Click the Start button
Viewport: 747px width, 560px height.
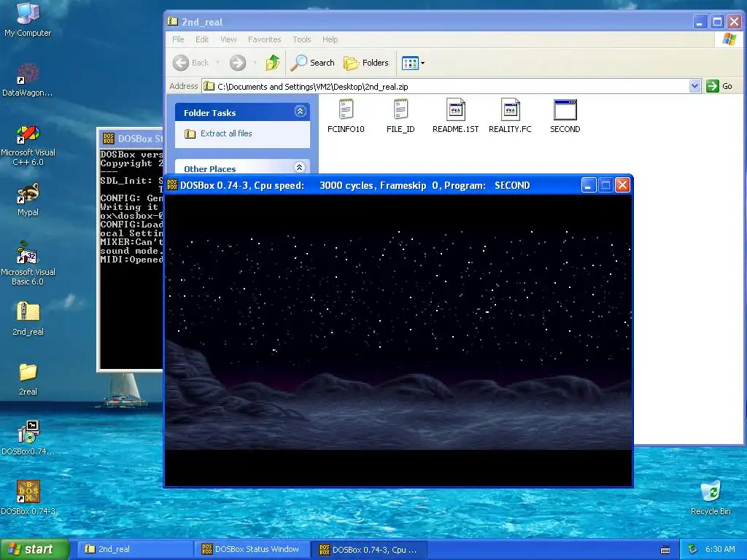[34, 549]
